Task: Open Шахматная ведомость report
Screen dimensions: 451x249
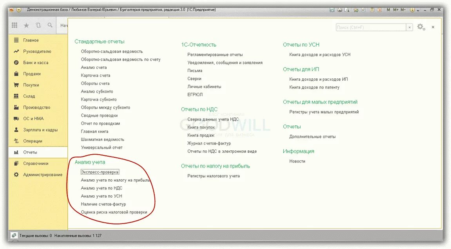Action: 103,140
